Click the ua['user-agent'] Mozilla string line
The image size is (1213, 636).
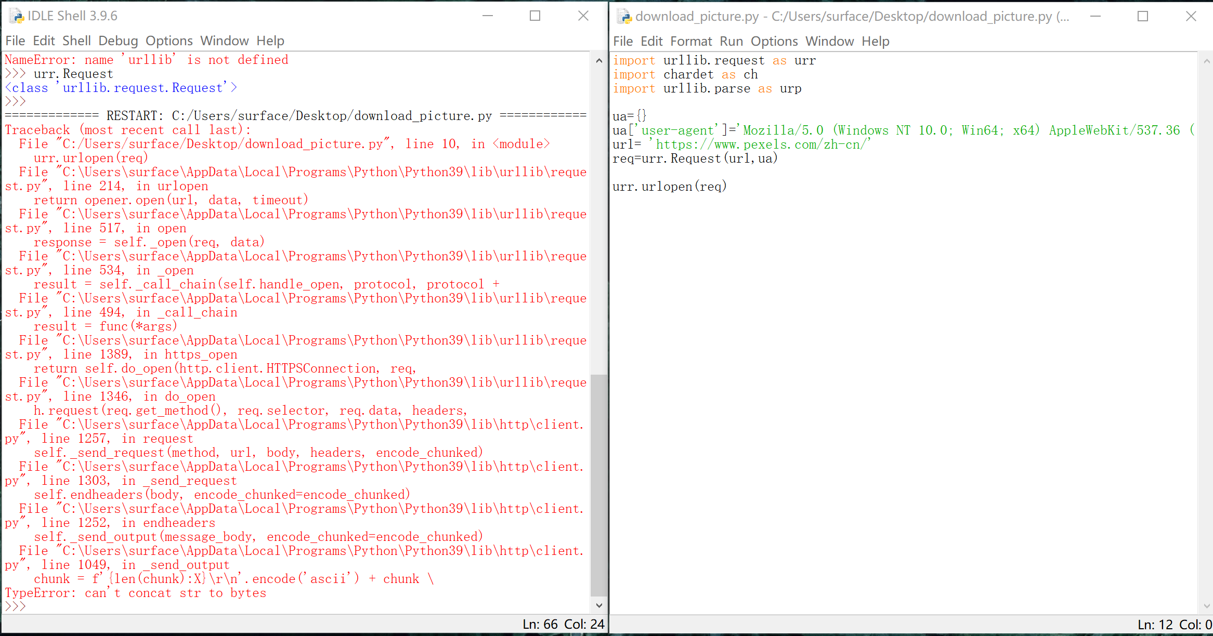pos(904,130)
